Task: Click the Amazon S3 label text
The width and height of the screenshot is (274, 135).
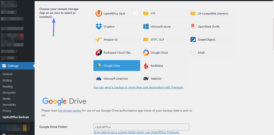Action: [110, 40]
